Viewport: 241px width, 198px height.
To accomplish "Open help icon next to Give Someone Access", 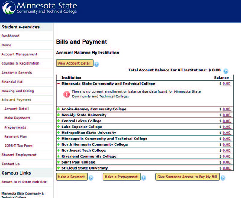I will pyautogui.click(x=223, y=178).
